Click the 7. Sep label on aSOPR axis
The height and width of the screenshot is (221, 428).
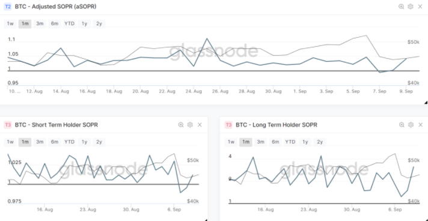379,92
